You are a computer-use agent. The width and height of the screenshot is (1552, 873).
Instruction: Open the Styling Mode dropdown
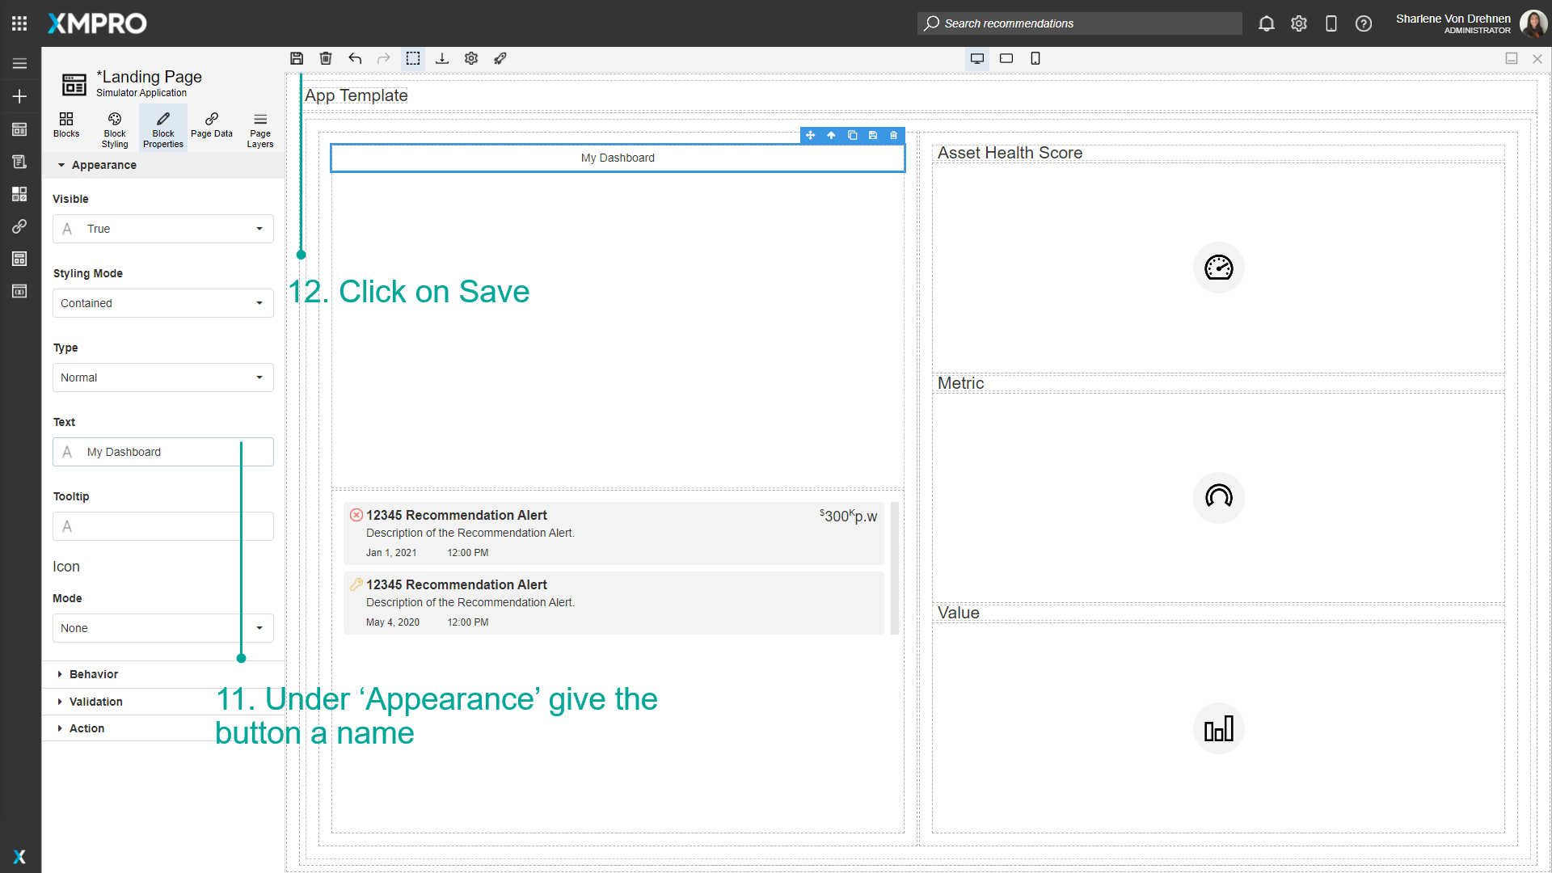coord(259,303)
